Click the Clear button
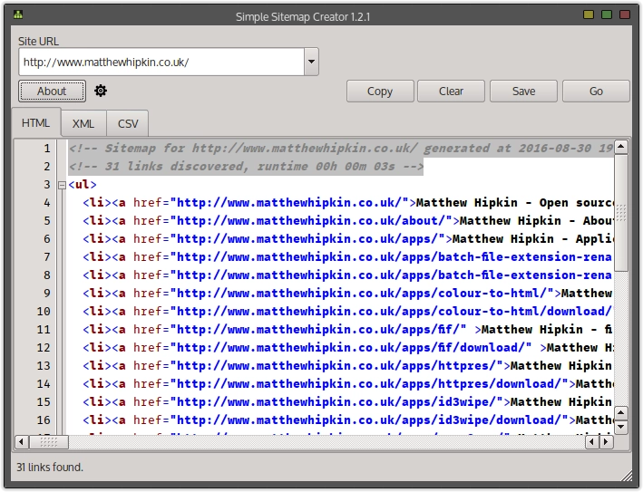 (451, 91)
